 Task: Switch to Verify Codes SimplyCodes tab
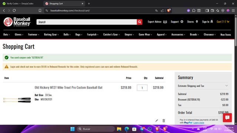pyautogui.click(x=20, y=3)
